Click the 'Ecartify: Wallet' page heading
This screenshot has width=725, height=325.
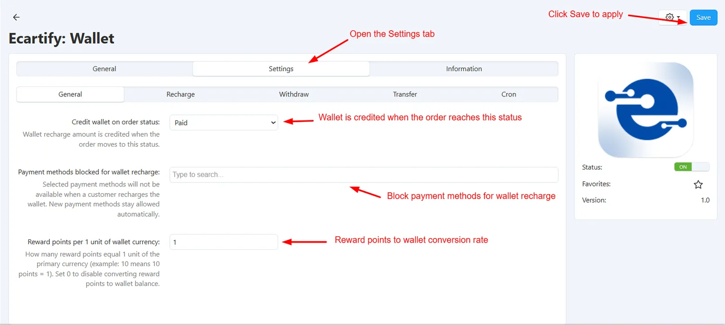click(x=62, y=38)
